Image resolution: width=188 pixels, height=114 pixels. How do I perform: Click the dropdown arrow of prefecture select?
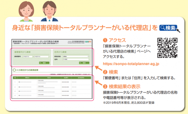click(x=88, y=57)
